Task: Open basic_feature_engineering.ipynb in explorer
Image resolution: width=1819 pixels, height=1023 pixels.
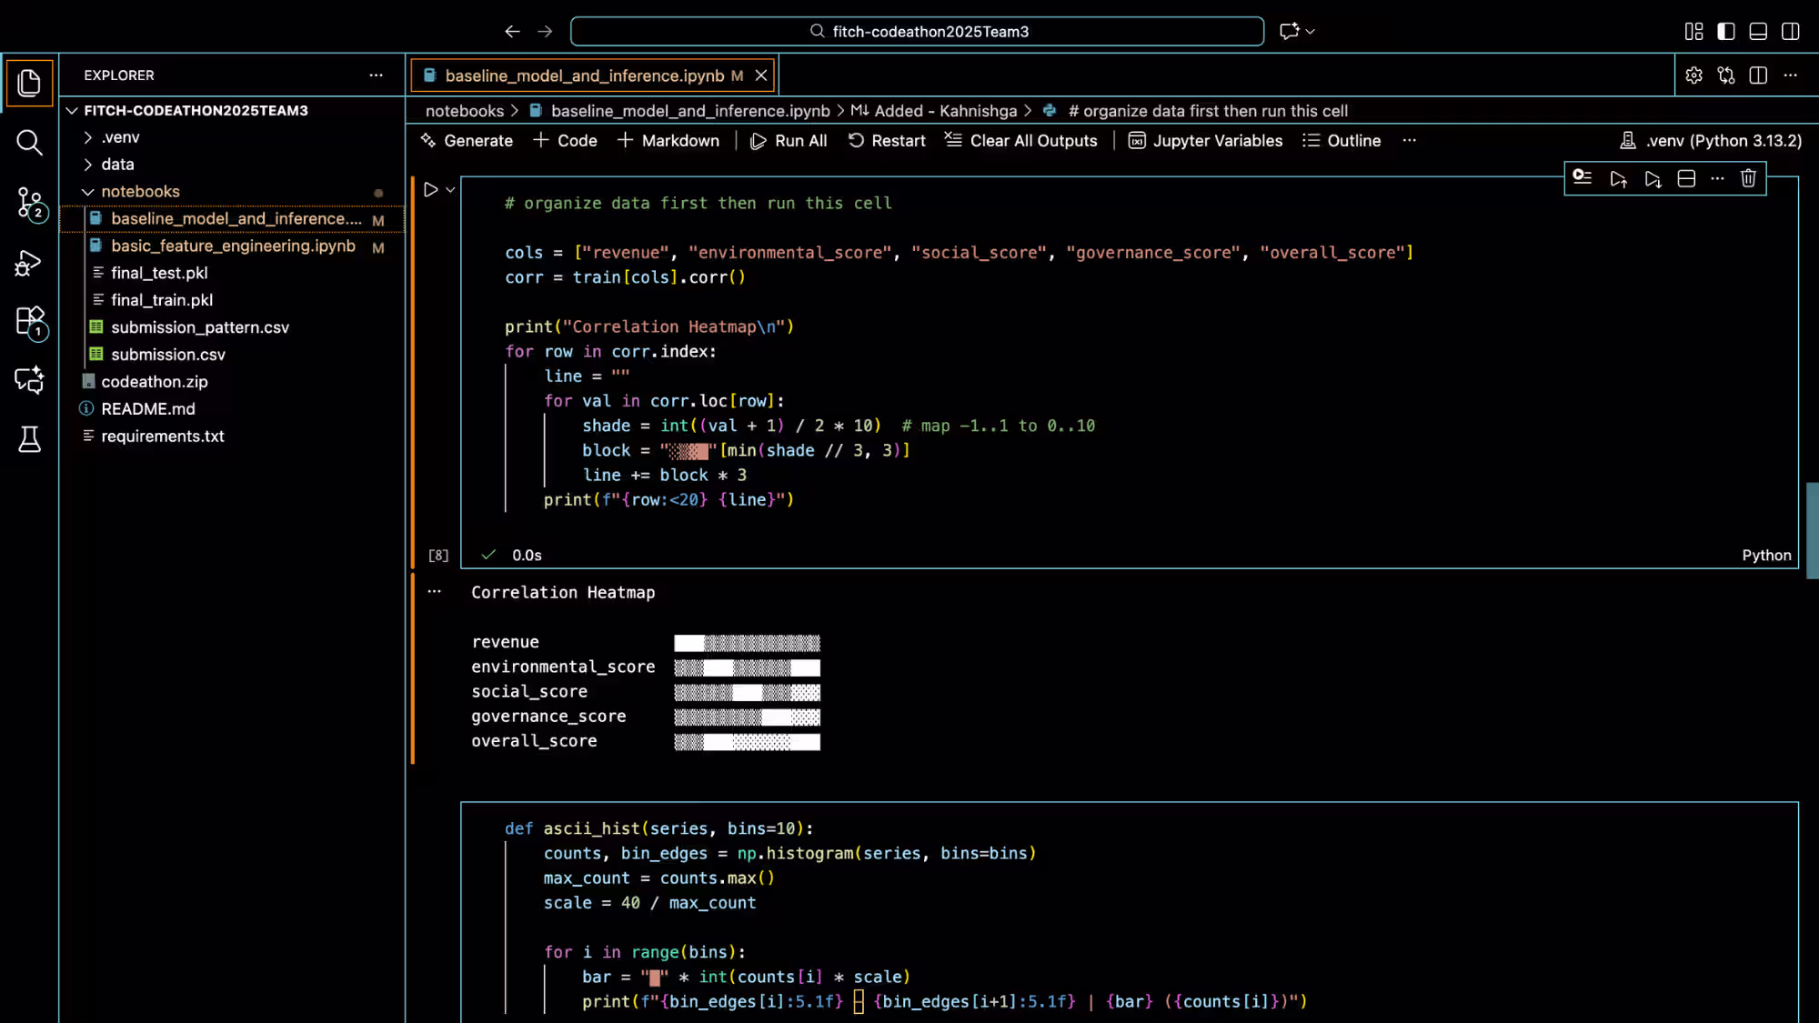Action: [233, 246]
